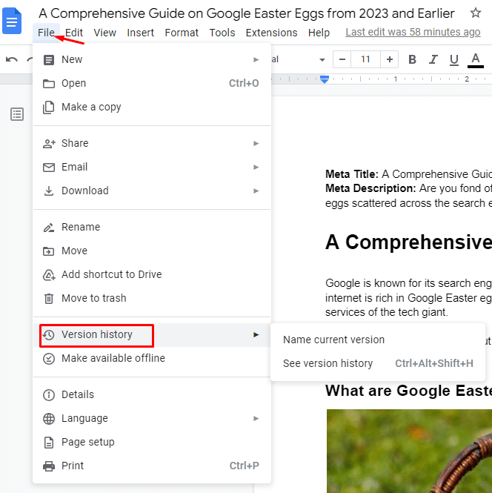This screenshot has height=493, width=492.
Task: Open the Insert menu
Action: tap(141, 33)
